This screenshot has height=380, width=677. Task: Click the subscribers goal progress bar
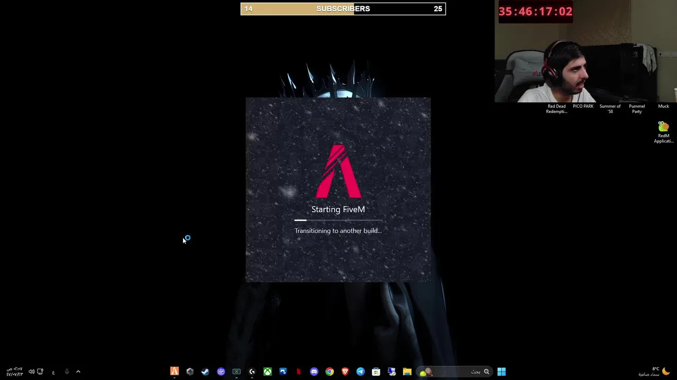pos(343,8)
